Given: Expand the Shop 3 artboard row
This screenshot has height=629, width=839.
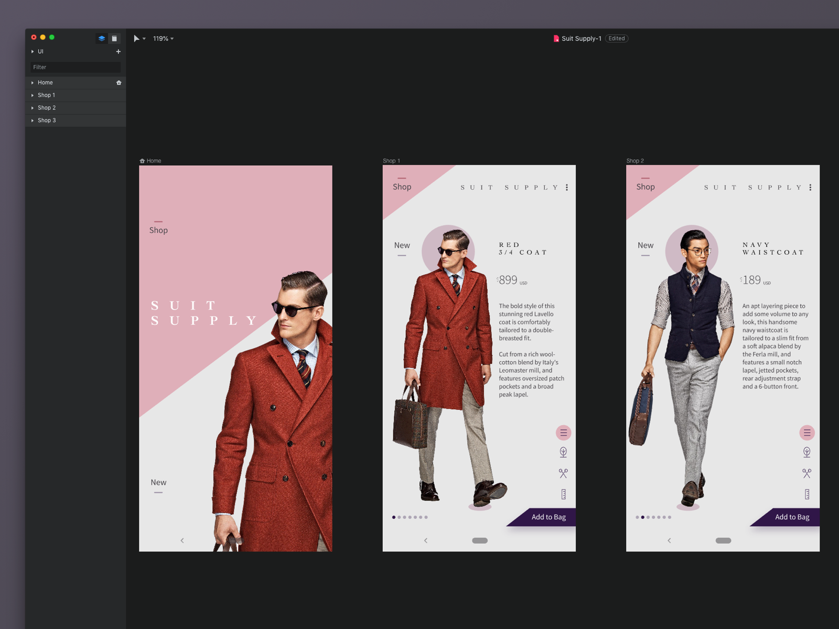Looking at the screenshot, I should click(33, 121).
